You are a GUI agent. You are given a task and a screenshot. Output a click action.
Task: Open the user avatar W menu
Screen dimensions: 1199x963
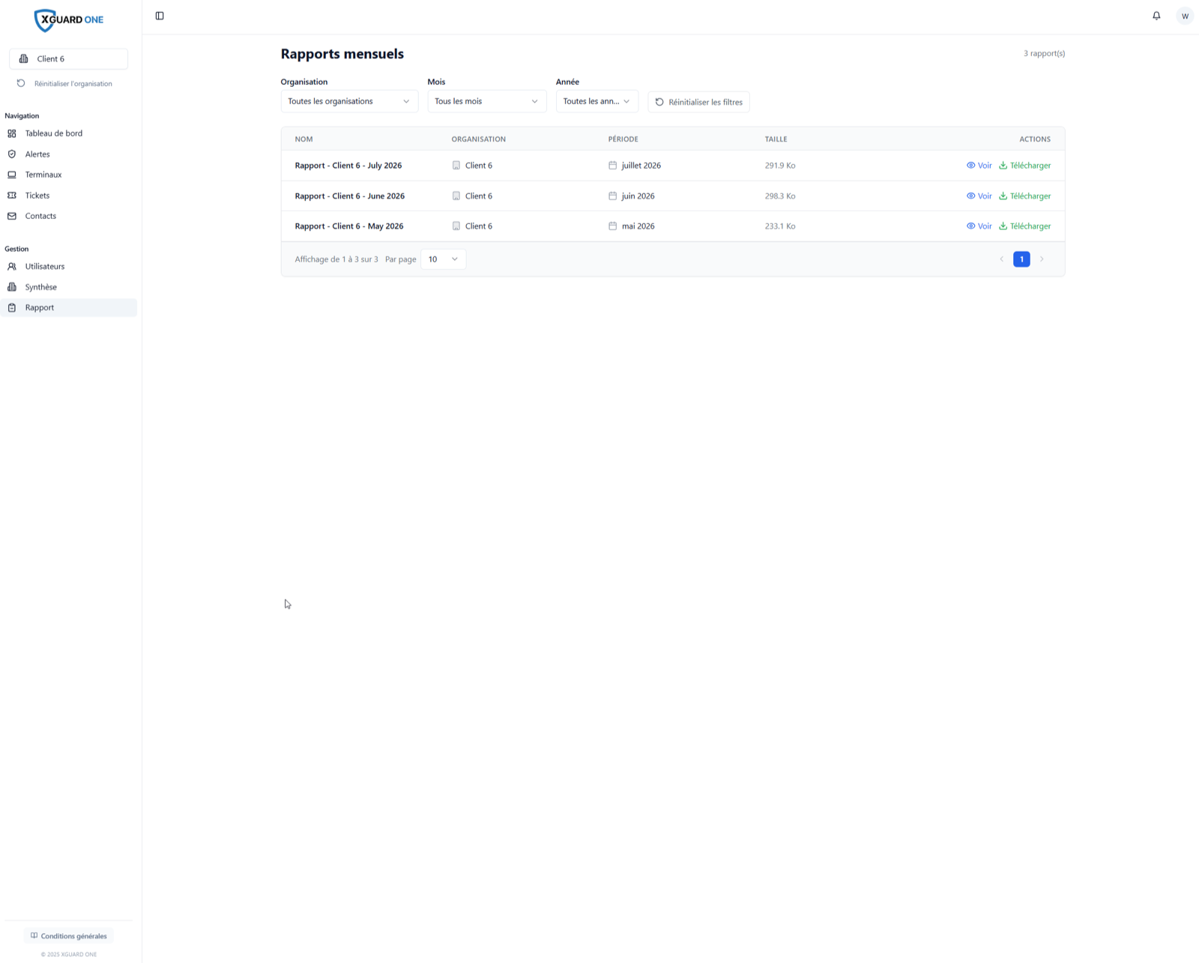coord(1185,16)
